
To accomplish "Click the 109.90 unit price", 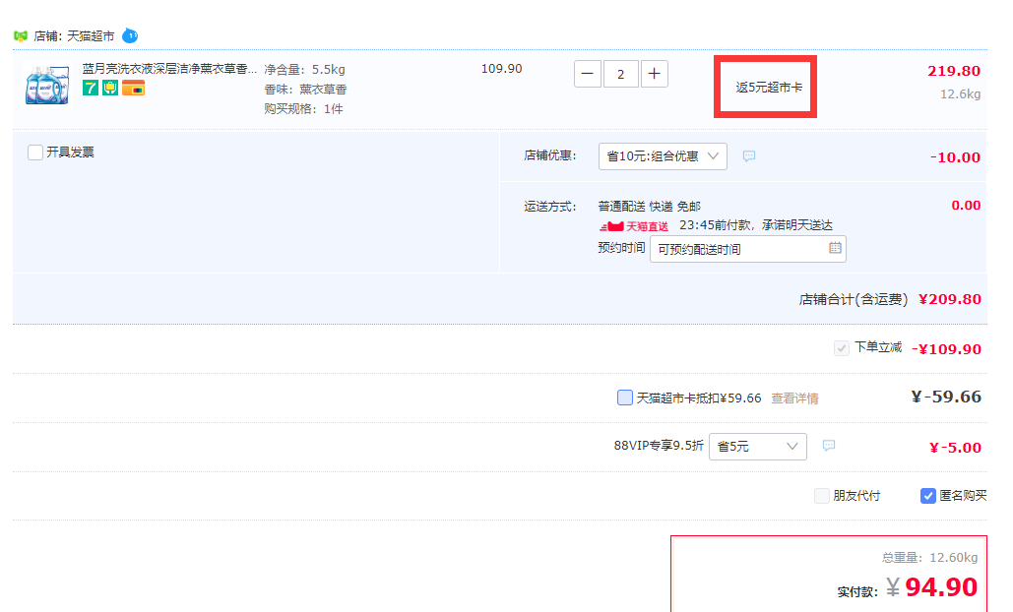I will point(501,69).
